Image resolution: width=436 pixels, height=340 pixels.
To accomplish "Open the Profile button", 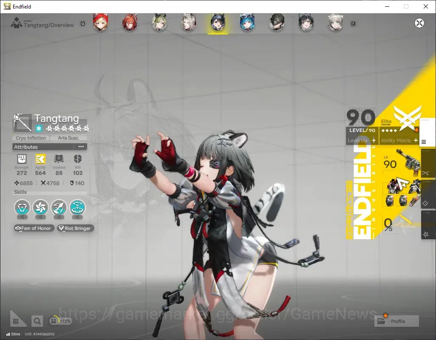I will (x=396, y=321).
